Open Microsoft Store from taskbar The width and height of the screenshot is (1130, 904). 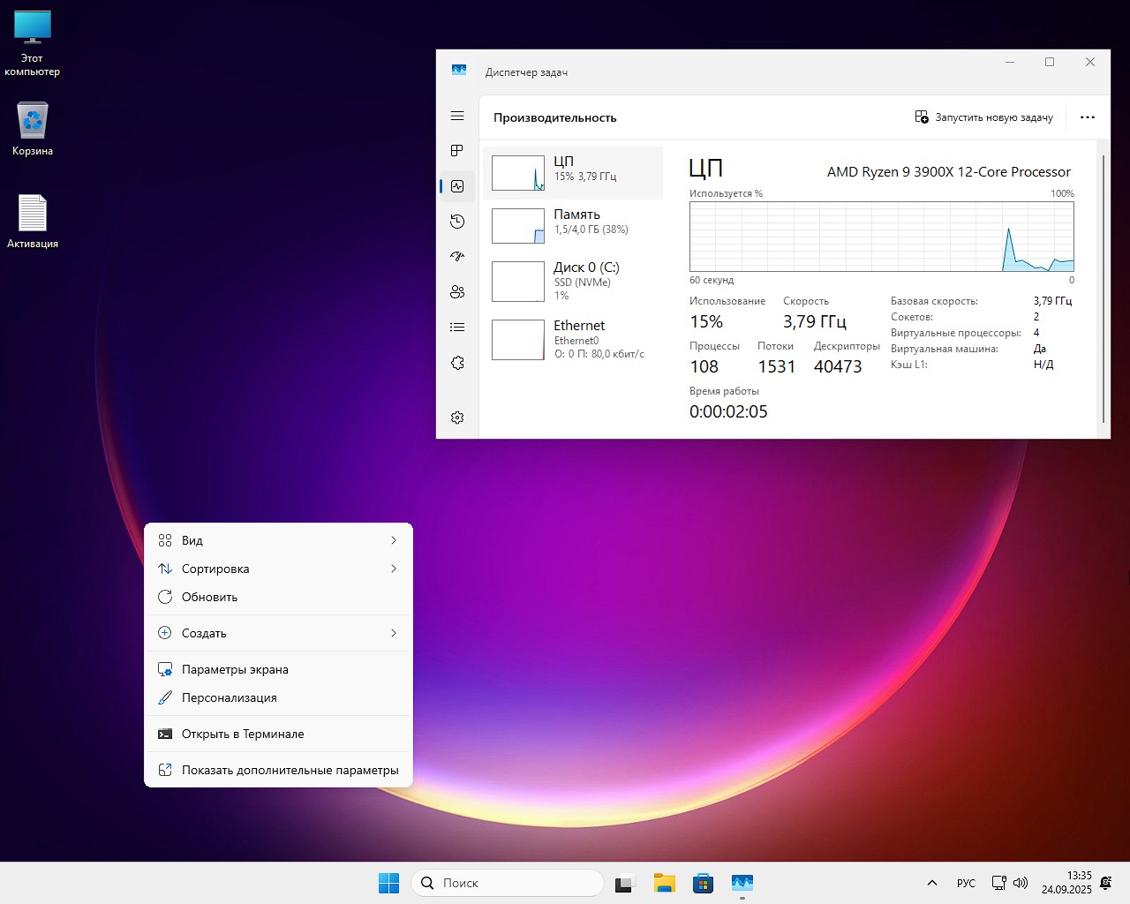pos(703,883)
